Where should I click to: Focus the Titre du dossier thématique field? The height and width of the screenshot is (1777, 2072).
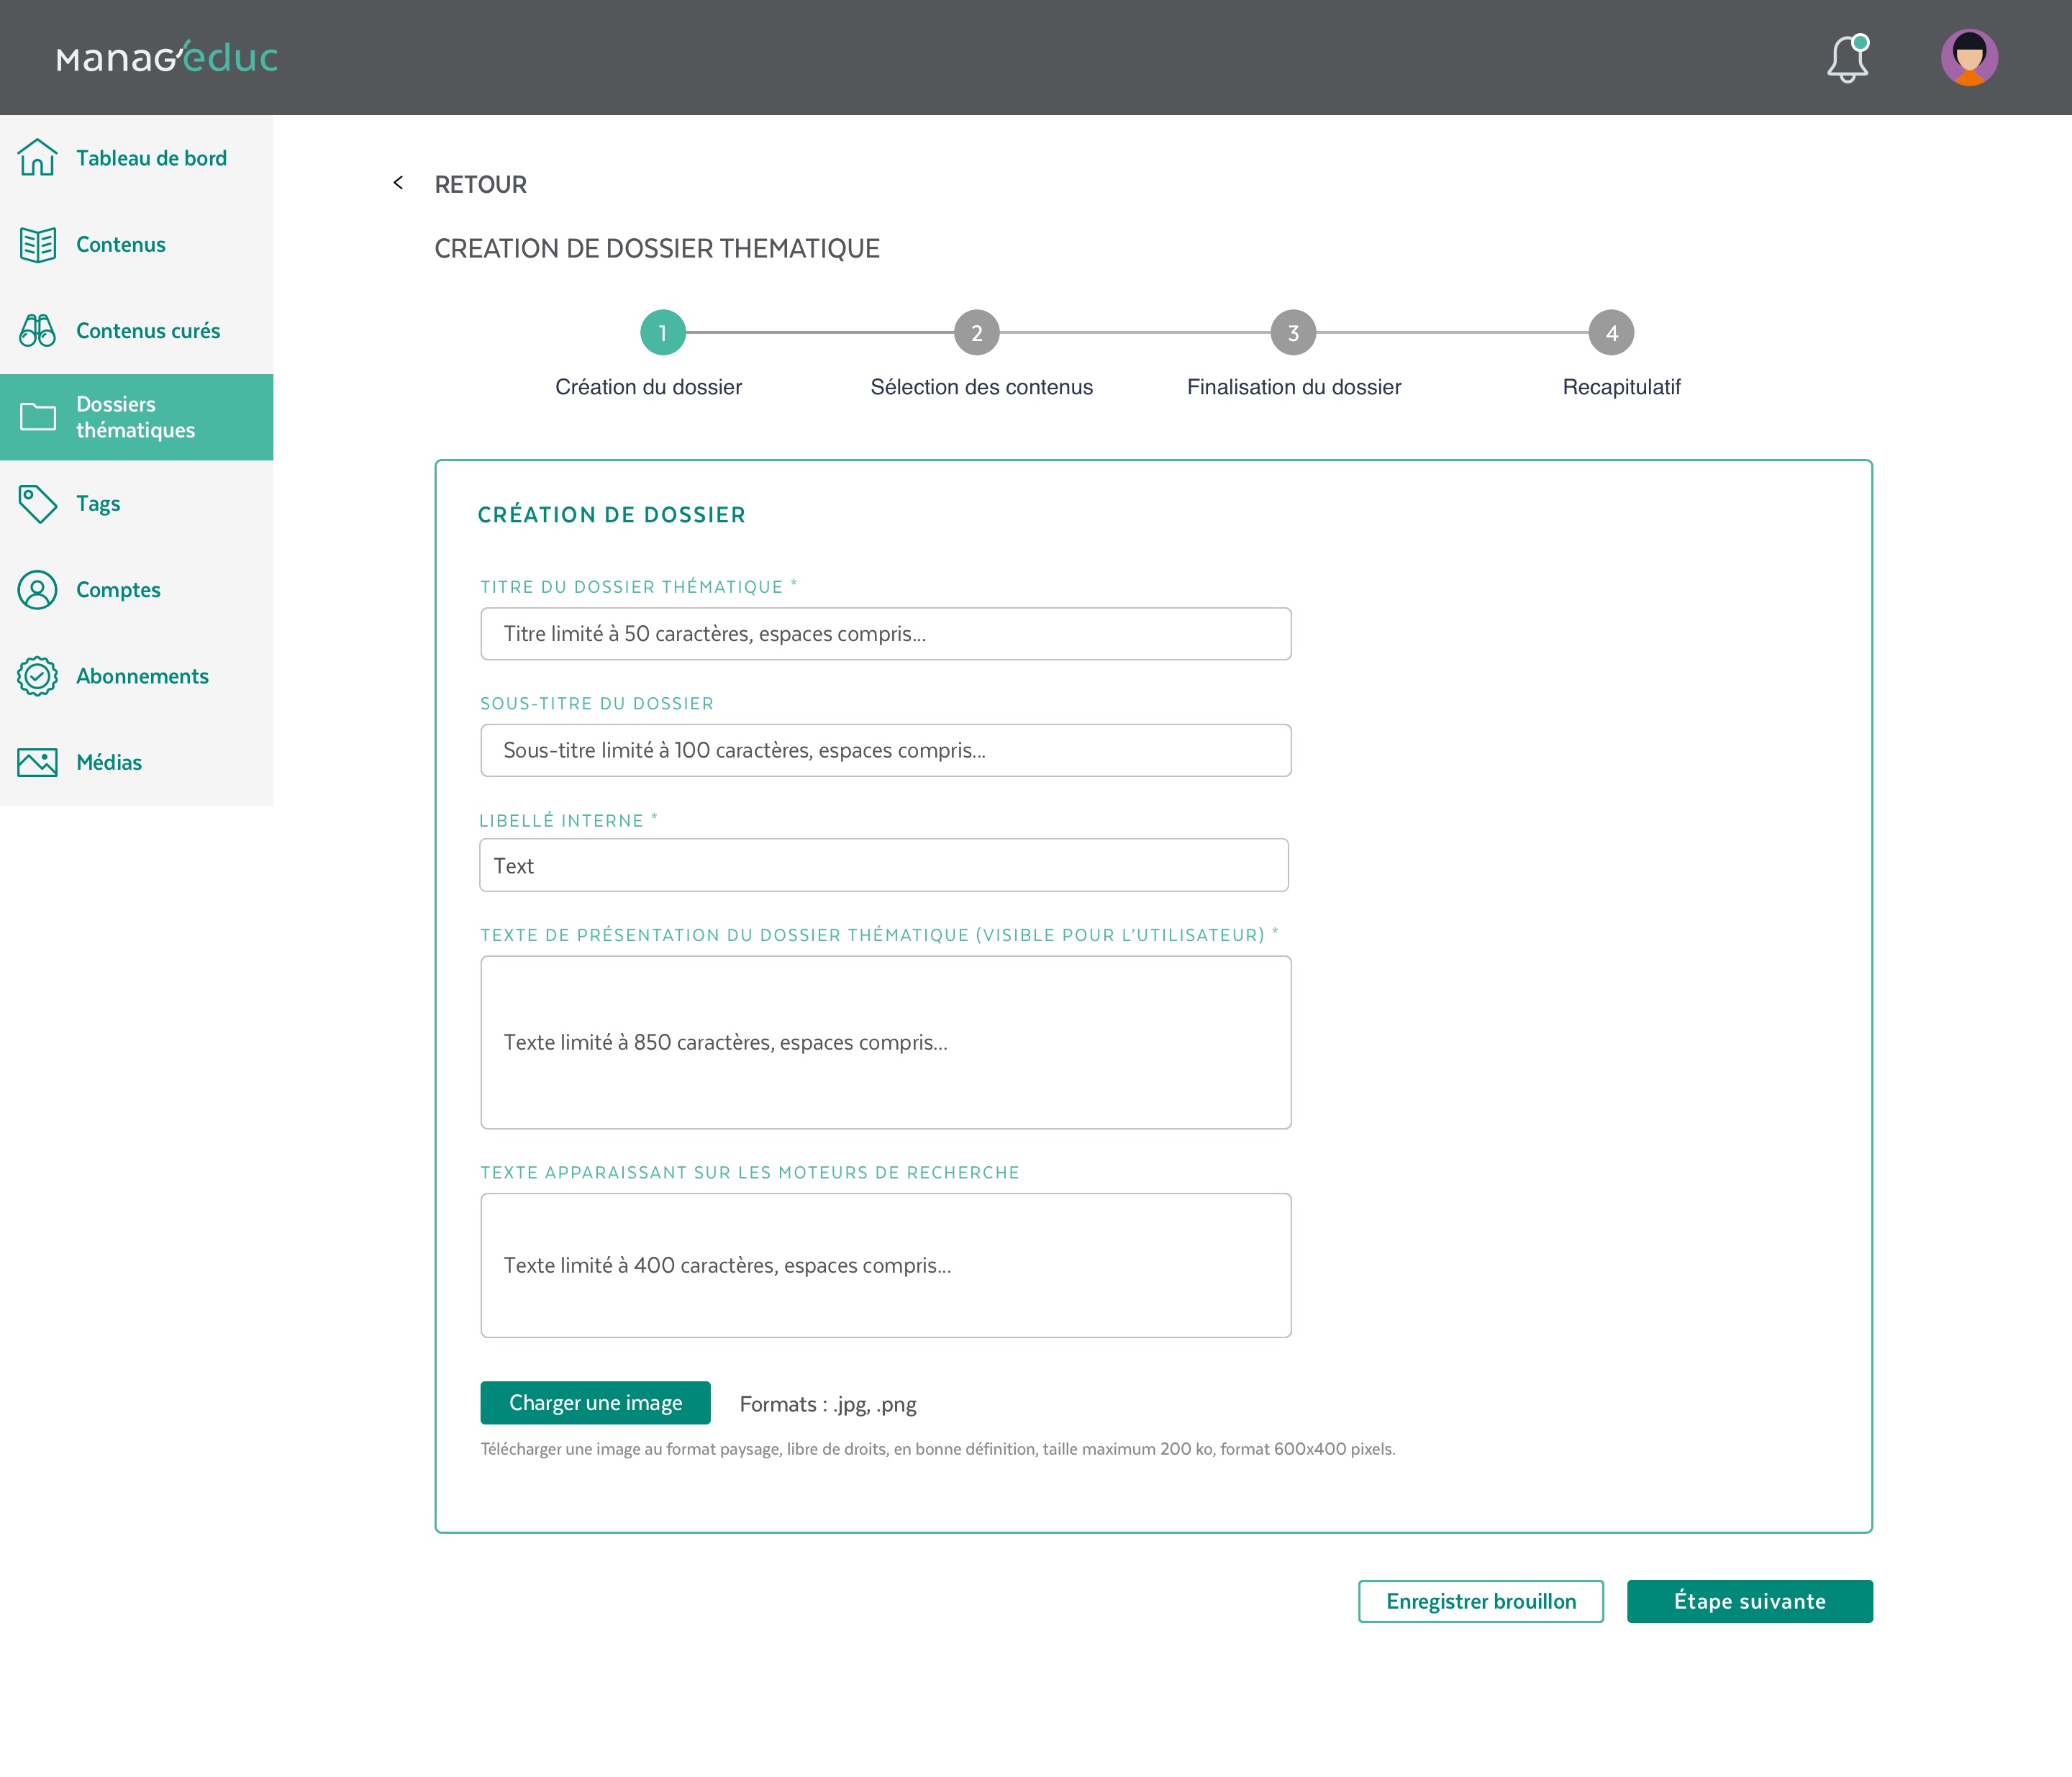tap(886, 634)
